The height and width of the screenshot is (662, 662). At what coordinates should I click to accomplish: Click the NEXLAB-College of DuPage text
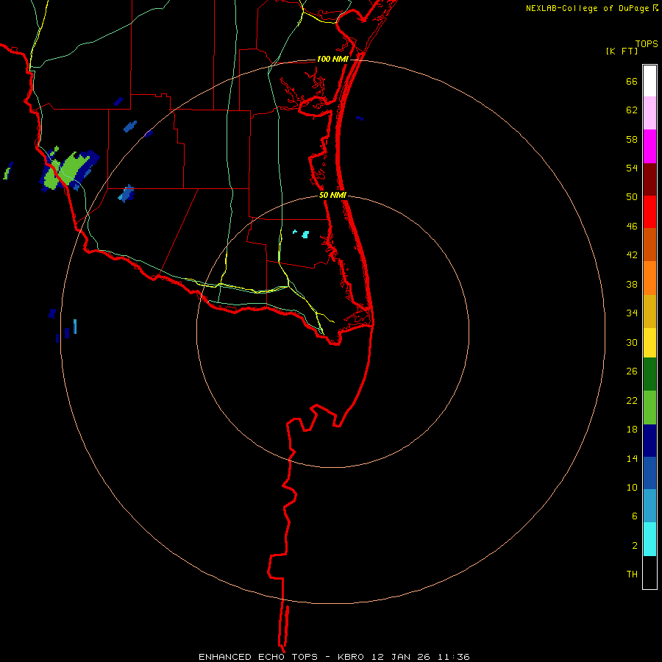click(x=587, y=8)
